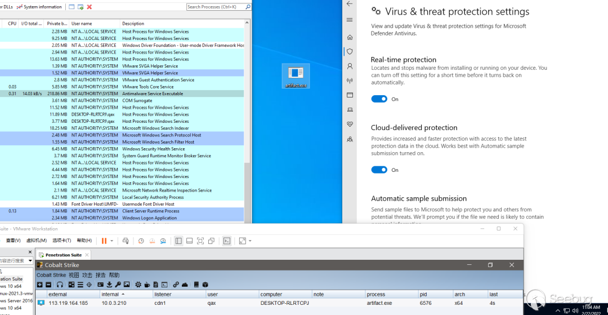Turn off Cloud-delivered protection toggle
The image size is (608, 315).
pos(379,170)
